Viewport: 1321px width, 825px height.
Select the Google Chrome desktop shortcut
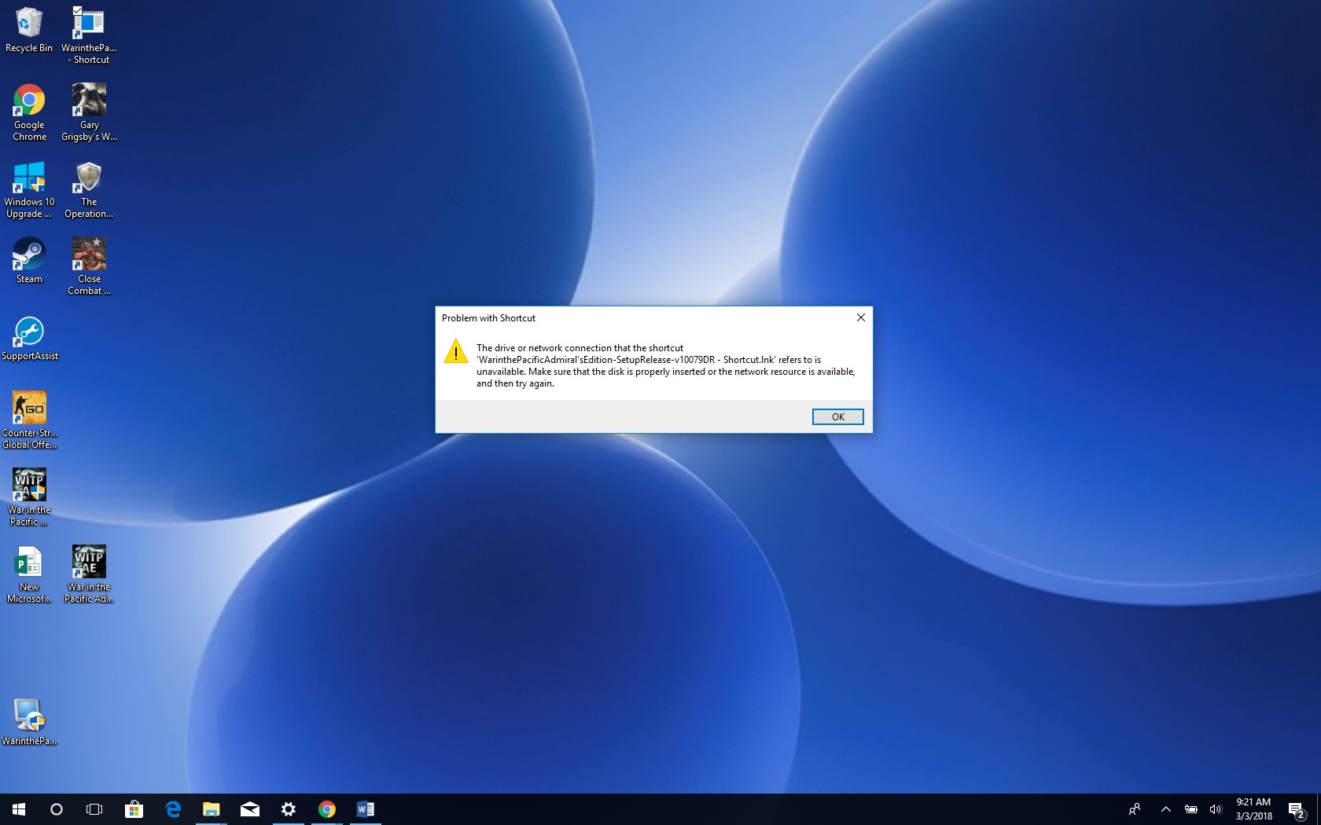tap(29, 112)
